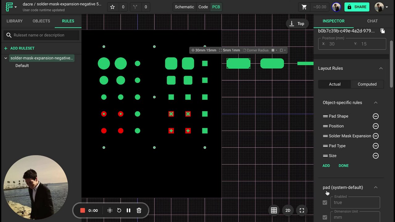Click ADD under object-specific rules
Screen dimensions: 395x222
coord(326,166)
